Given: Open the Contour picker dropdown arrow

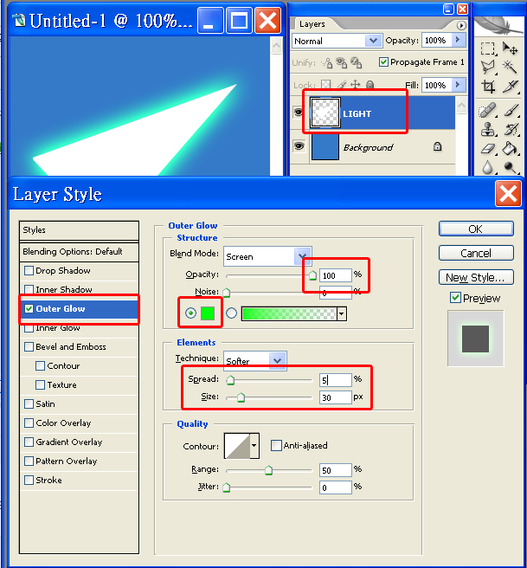Looking at the screenshot, I should pos(254,446).
